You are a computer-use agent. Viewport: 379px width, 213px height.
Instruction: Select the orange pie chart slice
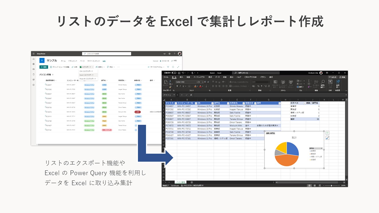pos(286,160)
